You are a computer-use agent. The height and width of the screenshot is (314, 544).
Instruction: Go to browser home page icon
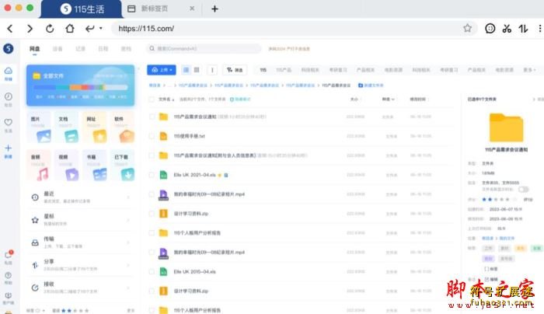[70, 29]
